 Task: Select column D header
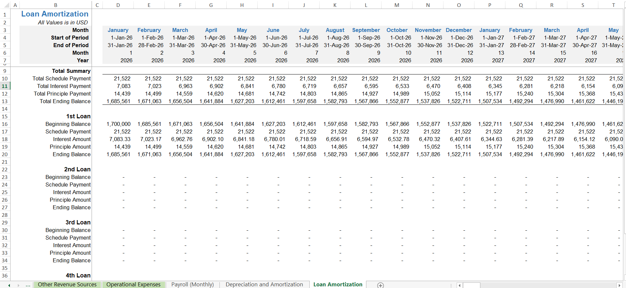(x=118, y=5)
